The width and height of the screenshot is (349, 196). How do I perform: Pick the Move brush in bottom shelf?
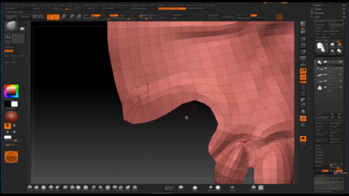(65, 188)
